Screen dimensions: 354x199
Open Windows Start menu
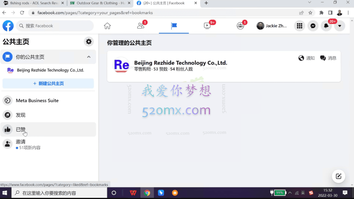pyautogui.click(x=5, y=193)
